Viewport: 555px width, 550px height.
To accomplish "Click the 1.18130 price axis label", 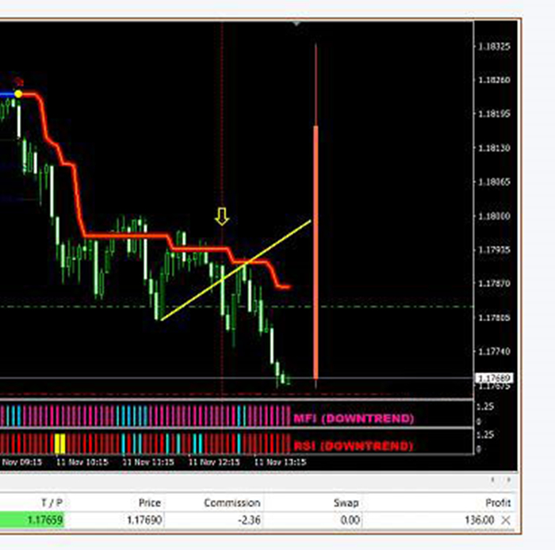I will point(494,148).
